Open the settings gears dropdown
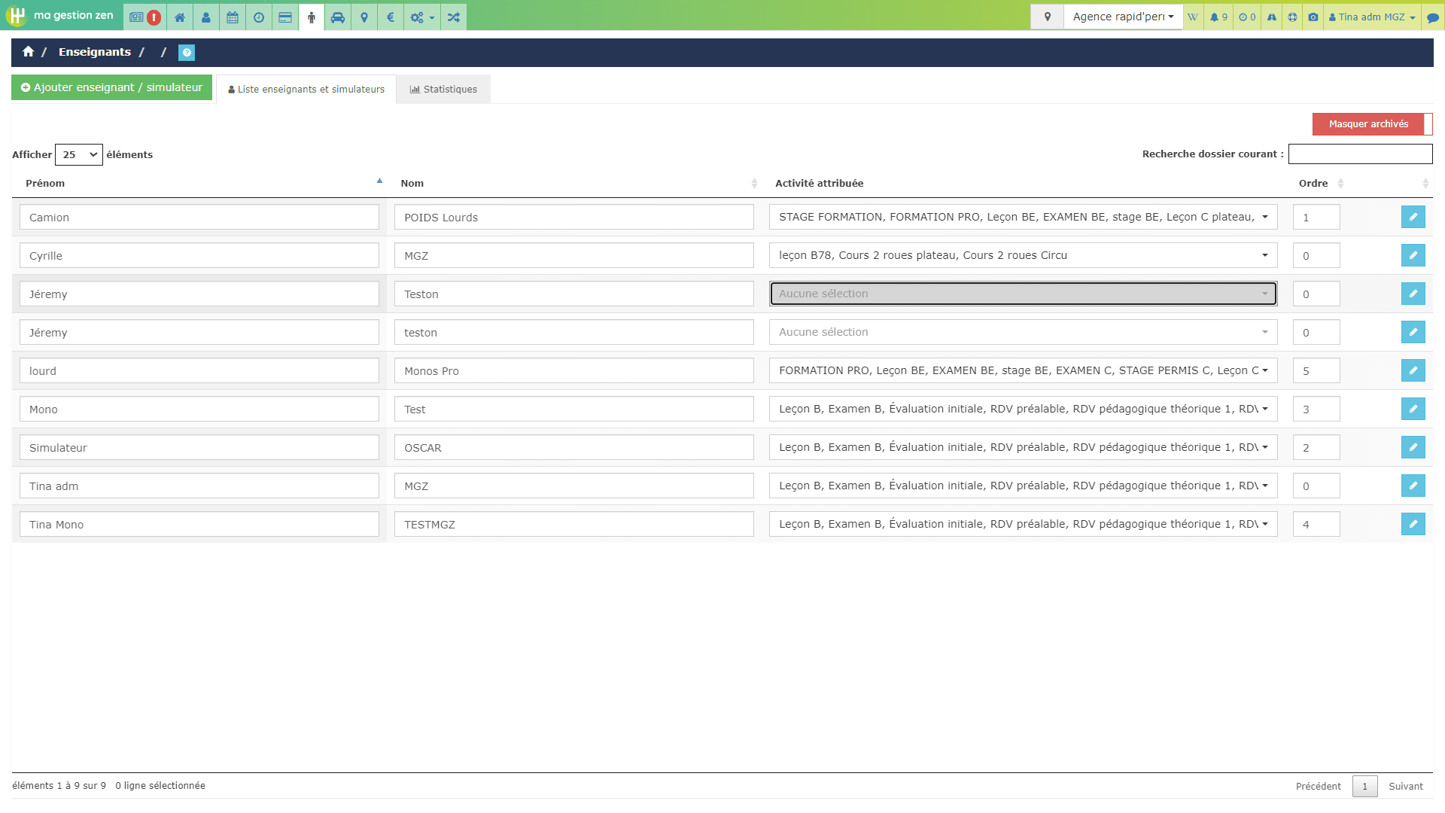 [x=422, y=17]
